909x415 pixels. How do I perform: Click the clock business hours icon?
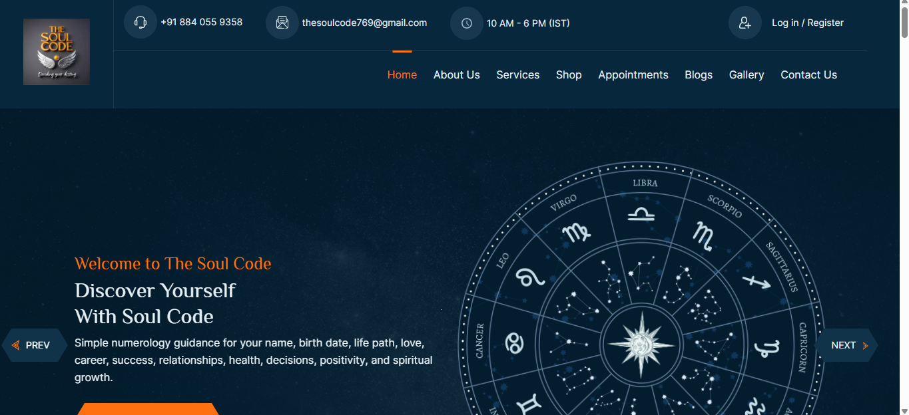(x=467, y=23)
